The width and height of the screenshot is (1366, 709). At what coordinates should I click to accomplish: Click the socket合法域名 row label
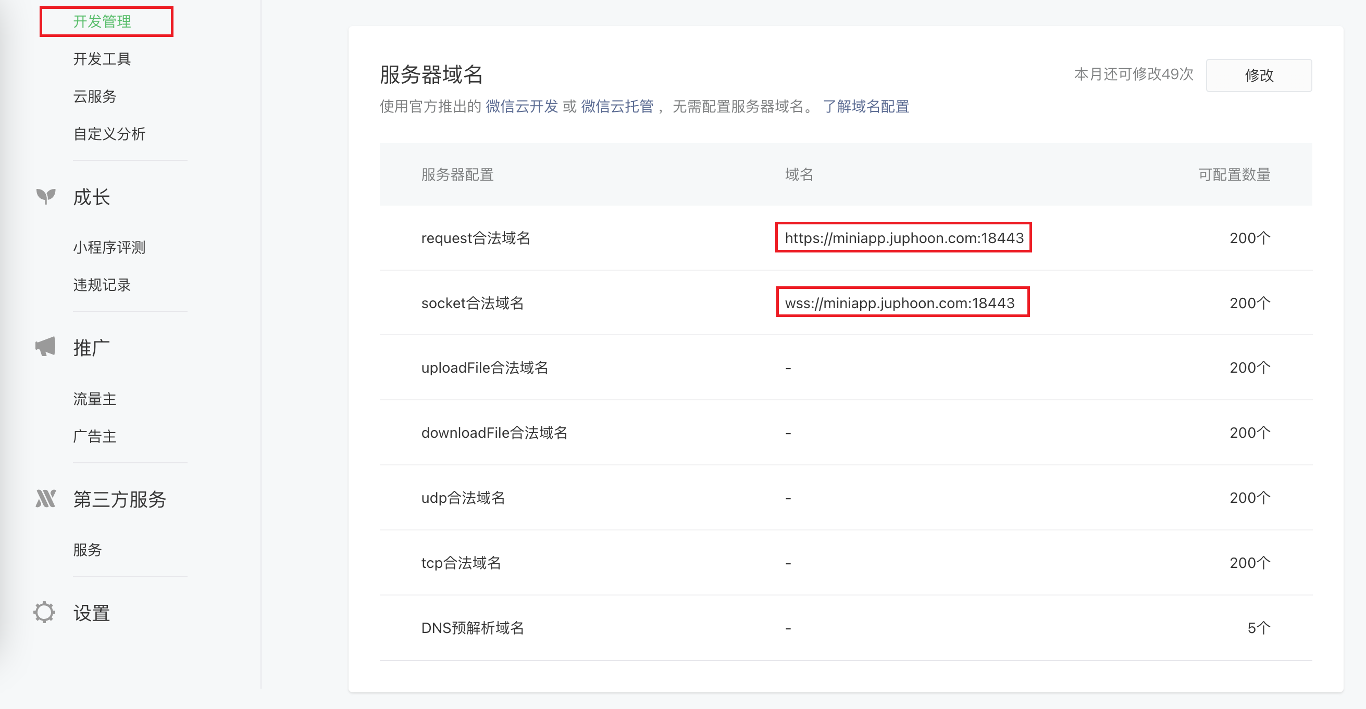point(472,303)
